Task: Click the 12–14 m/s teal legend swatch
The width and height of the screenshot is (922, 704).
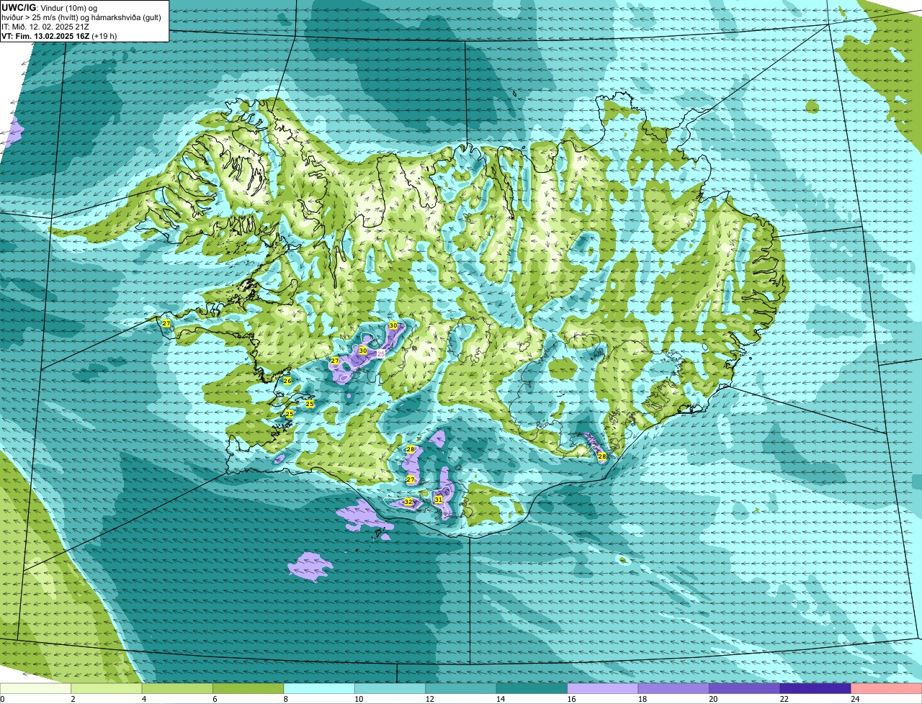Action: coord(462,688)
